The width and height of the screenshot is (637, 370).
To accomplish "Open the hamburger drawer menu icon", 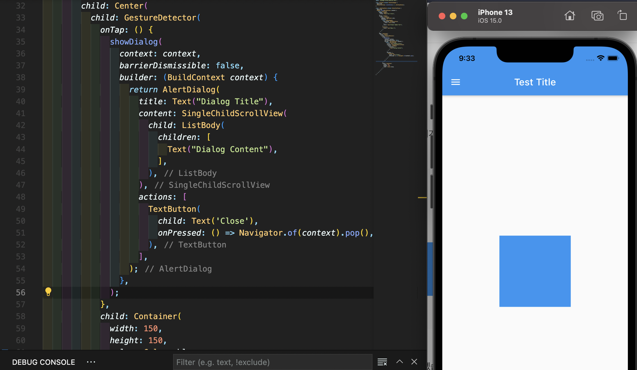I will 456,82.
